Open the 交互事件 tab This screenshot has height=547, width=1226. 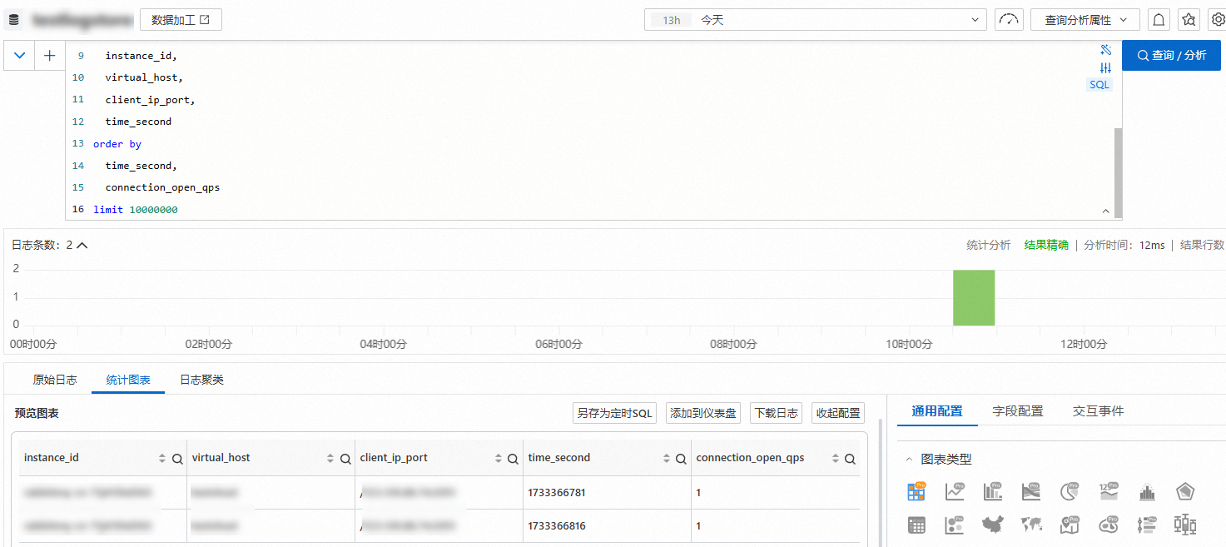tap(1098, 411)
